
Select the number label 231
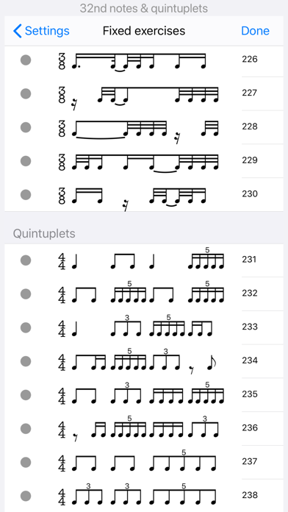point(250,260)
